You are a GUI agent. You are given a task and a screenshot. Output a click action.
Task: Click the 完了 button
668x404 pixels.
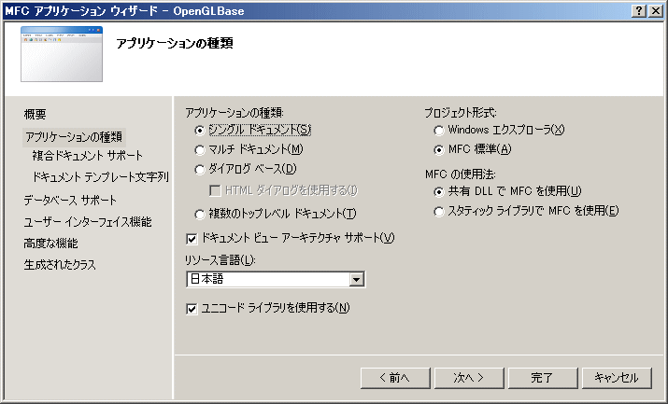pos(543,378)
